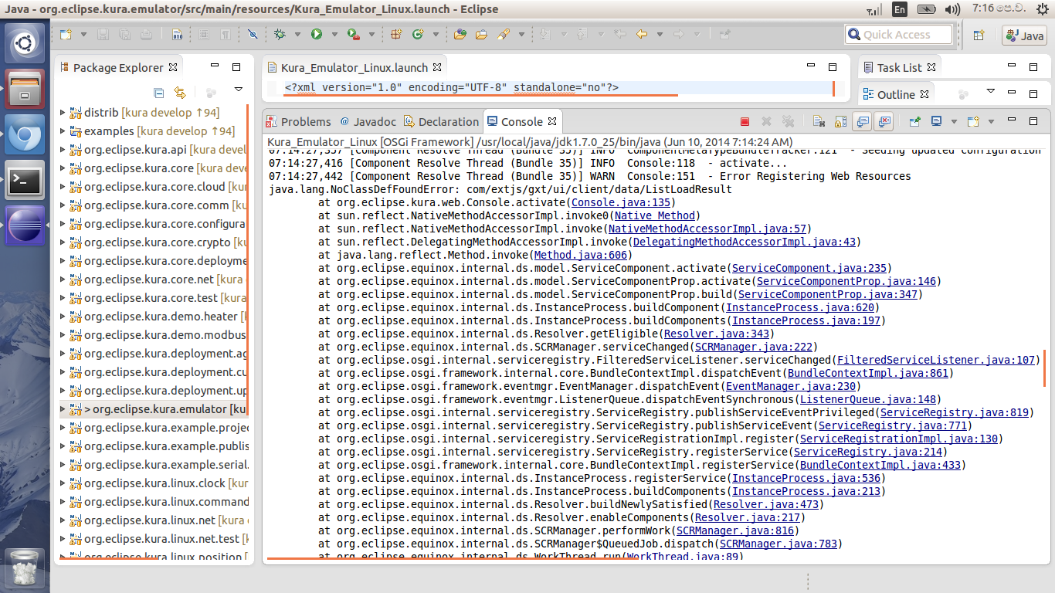1055x593 pixels.
Task: Open the Terminal from the launcher
Action: click(x=25, y=180)
